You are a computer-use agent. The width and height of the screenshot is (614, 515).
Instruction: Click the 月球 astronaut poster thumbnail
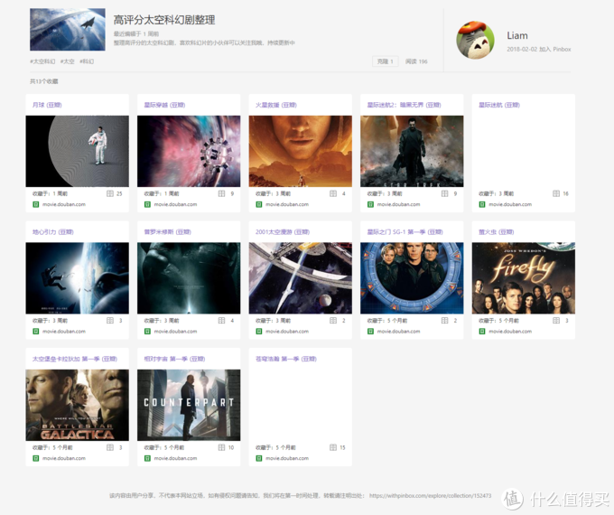point(77,151)
